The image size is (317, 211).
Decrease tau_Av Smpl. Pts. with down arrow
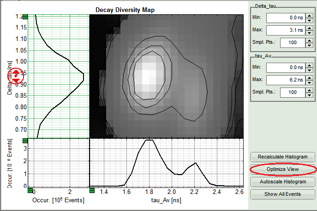309,94
